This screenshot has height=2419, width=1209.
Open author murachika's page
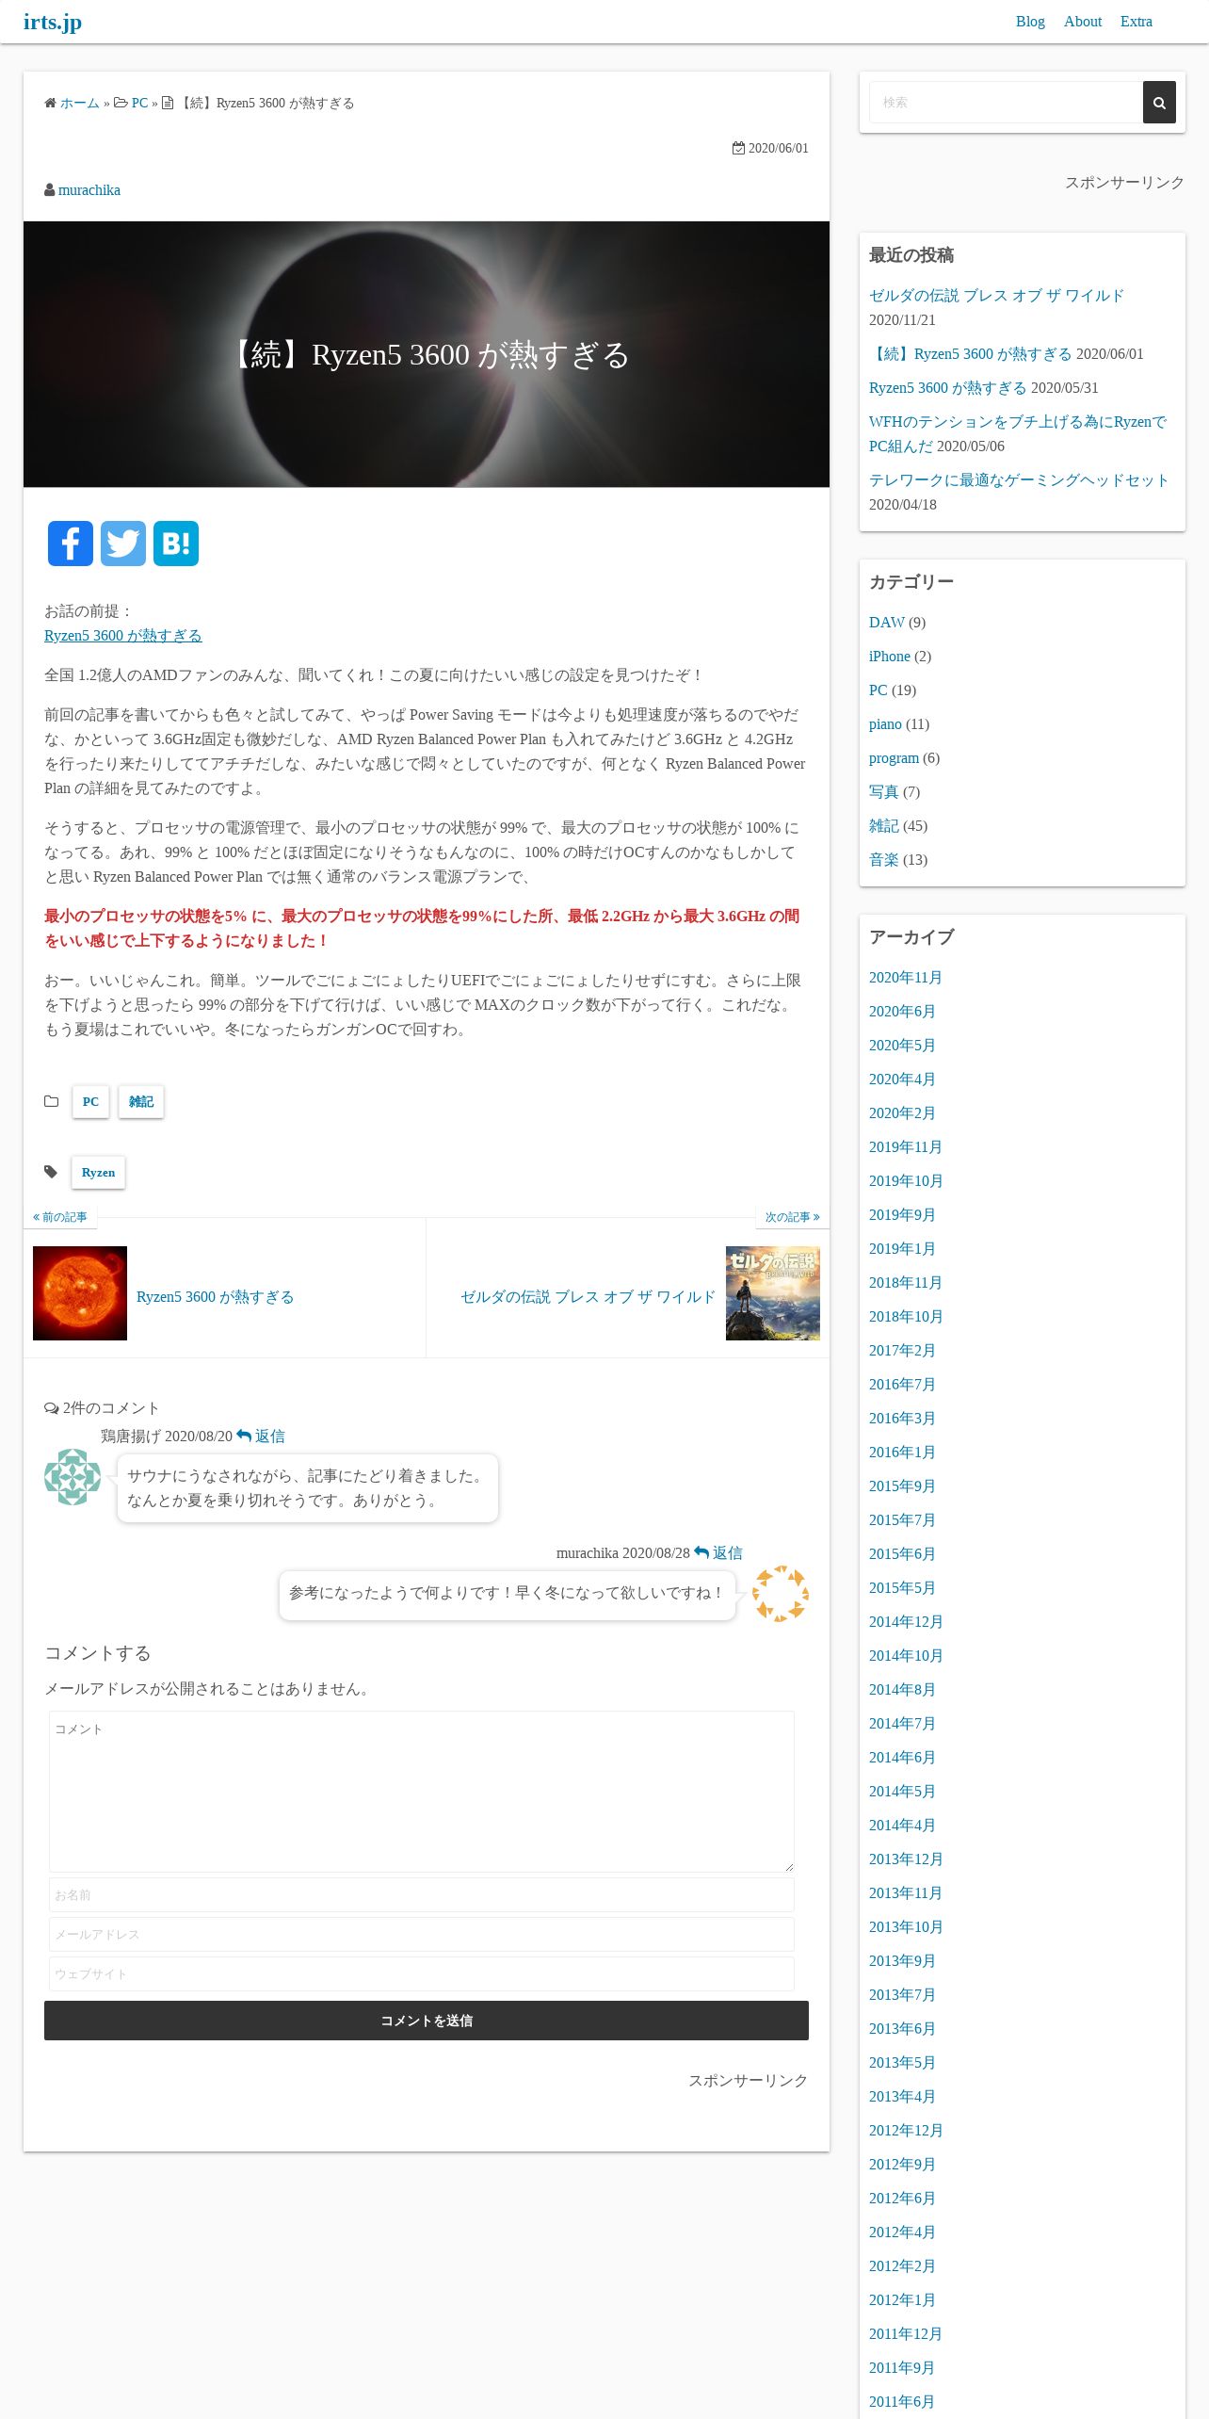[89, 190]
